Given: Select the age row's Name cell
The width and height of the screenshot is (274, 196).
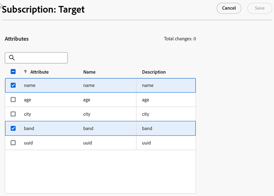Looking at the screenshot, I should coord(87,100).
